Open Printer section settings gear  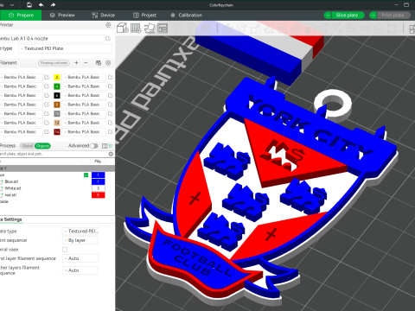tap(108, 25)
